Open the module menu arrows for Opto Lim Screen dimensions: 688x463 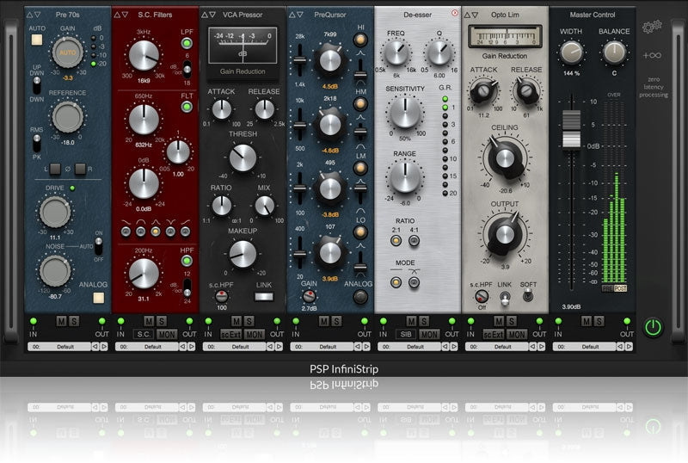click(x=470, y=15)
